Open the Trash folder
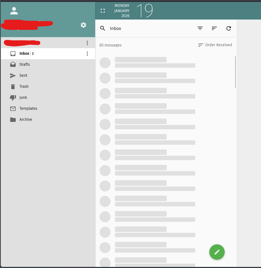This screenshot has width=261, height=268. [x=48, y=86]
